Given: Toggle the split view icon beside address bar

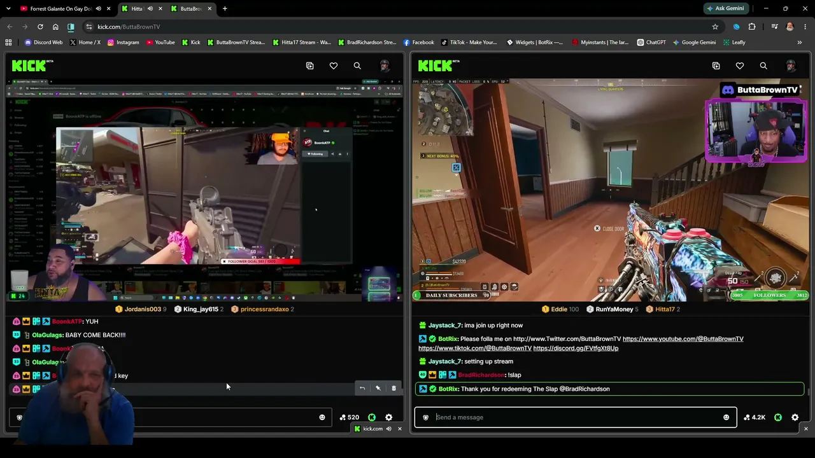Looking at the screenshot, I should coord(71,27).
